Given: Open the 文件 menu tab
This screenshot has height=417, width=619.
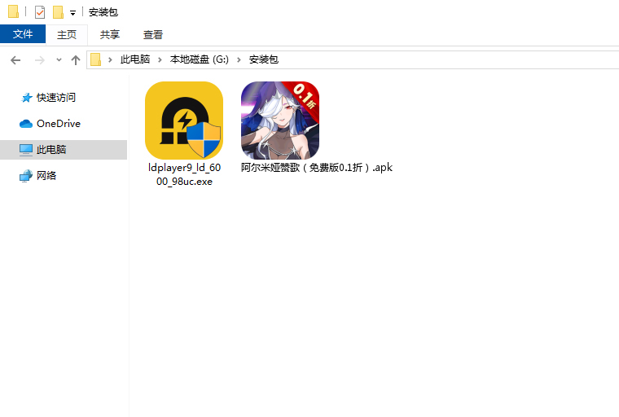Looking at the screenshot, I should [x=23, y=34].
